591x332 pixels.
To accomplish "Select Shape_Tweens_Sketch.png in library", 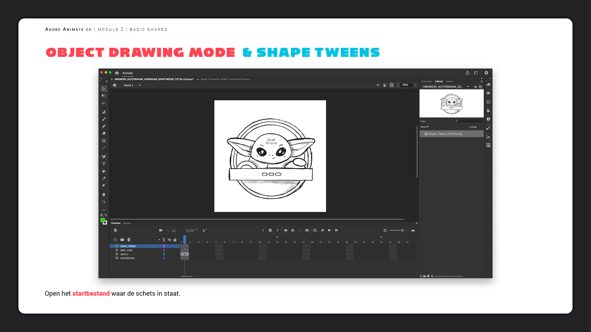I will pyautogui.click(x=445, y=134).
